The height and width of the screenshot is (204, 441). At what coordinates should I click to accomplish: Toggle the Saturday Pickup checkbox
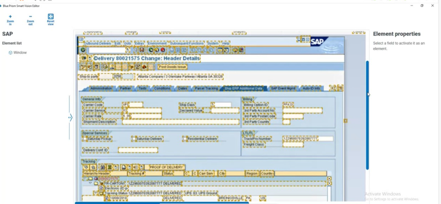[x=85, y=139]
